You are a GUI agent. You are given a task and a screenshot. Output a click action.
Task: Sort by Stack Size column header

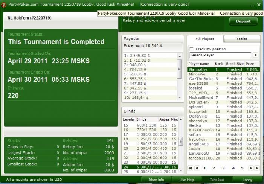point(235,64)
